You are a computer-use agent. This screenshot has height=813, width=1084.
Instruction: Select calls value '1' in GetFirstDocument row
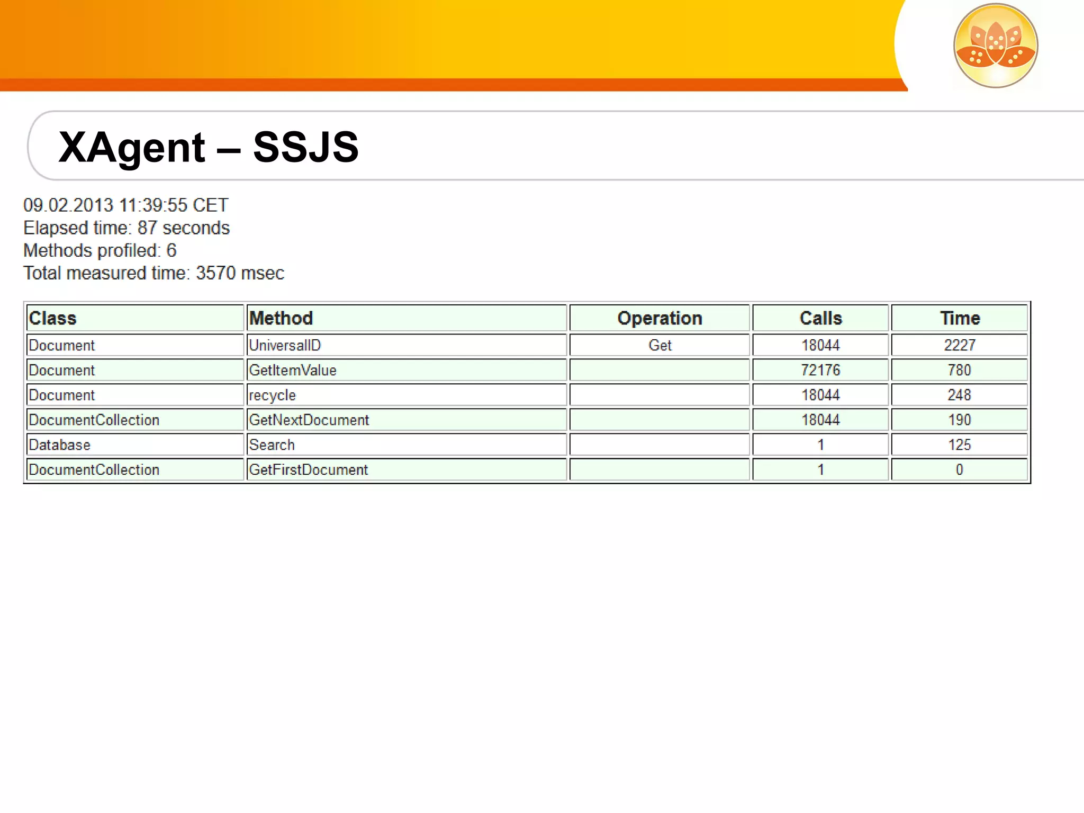(x=820, y=469)
